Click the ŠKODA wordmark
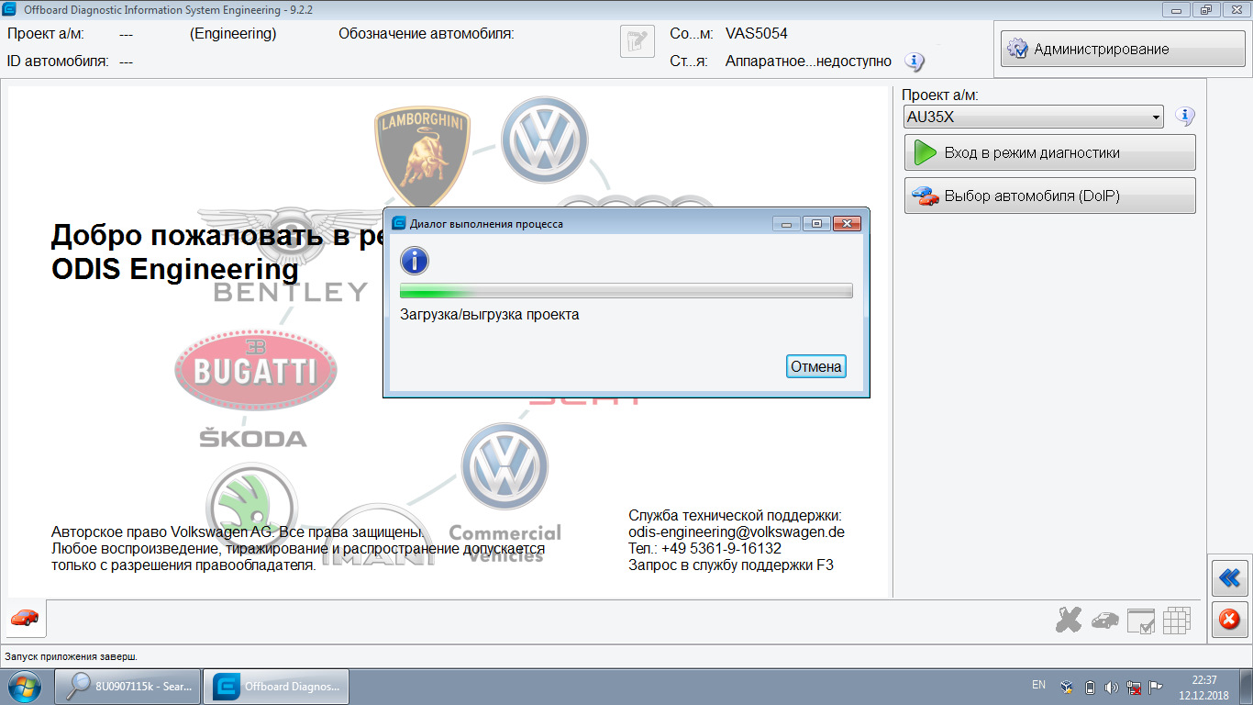Image resolution: width=1253 pixels, height=705 pixels. click(253, 437)
